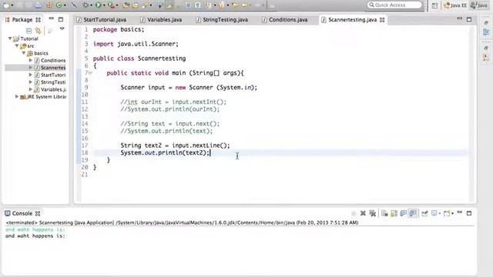The image size is (493, 277).
Task: Select the Package Explorer tab
Action: (22, 19)
